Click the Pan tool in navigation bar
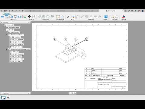145x109 pixels. (x=70, y=93)
